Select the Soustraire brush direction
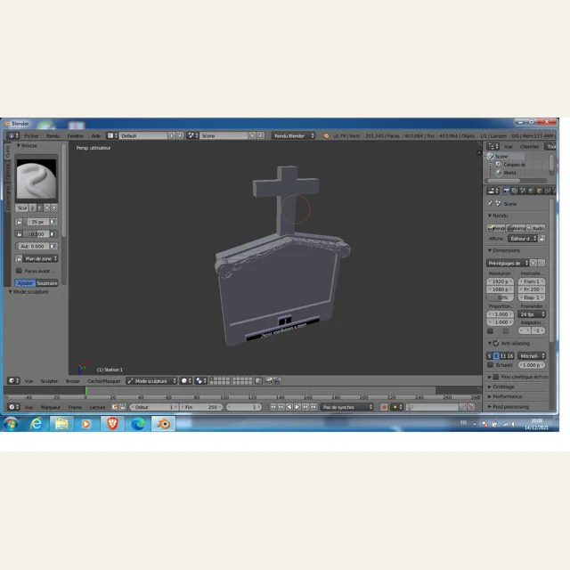The width and height of the screenshot is (570, 570). pyautogui.click(x=47, y=283)
